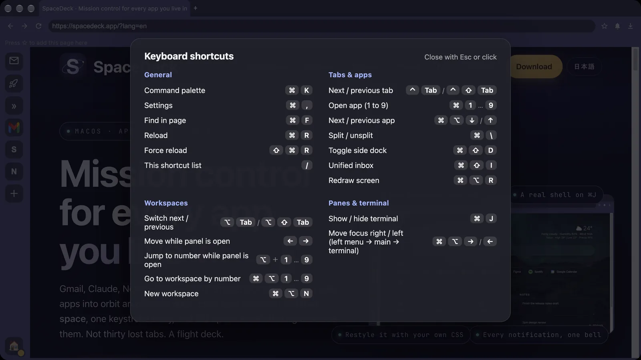Open the Gmail app in side dock
This screenshot has height=360, width=641.
pyautogui.click(x=14, y=128)
